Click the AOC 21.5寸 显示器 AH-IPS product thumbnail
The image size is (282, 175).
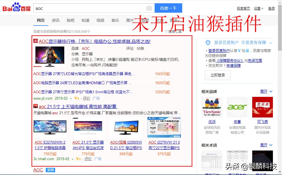pos(88,127)
